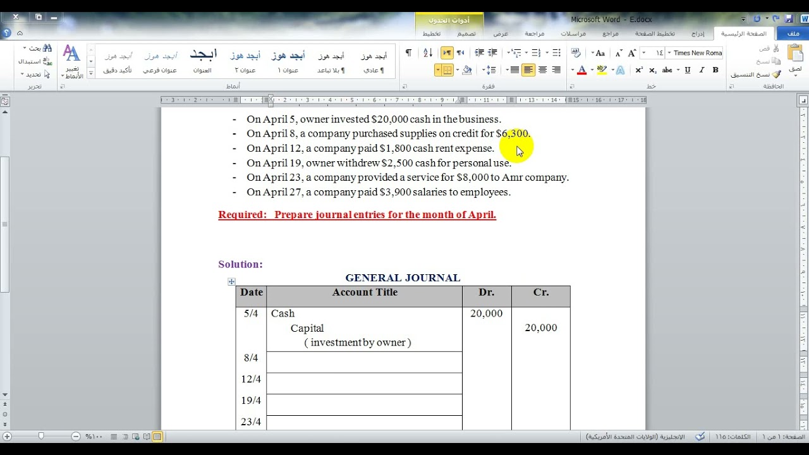Open the font color arrow dropdown
The height and width of the screenshot is (455, 809).
[x=573, y=70]
